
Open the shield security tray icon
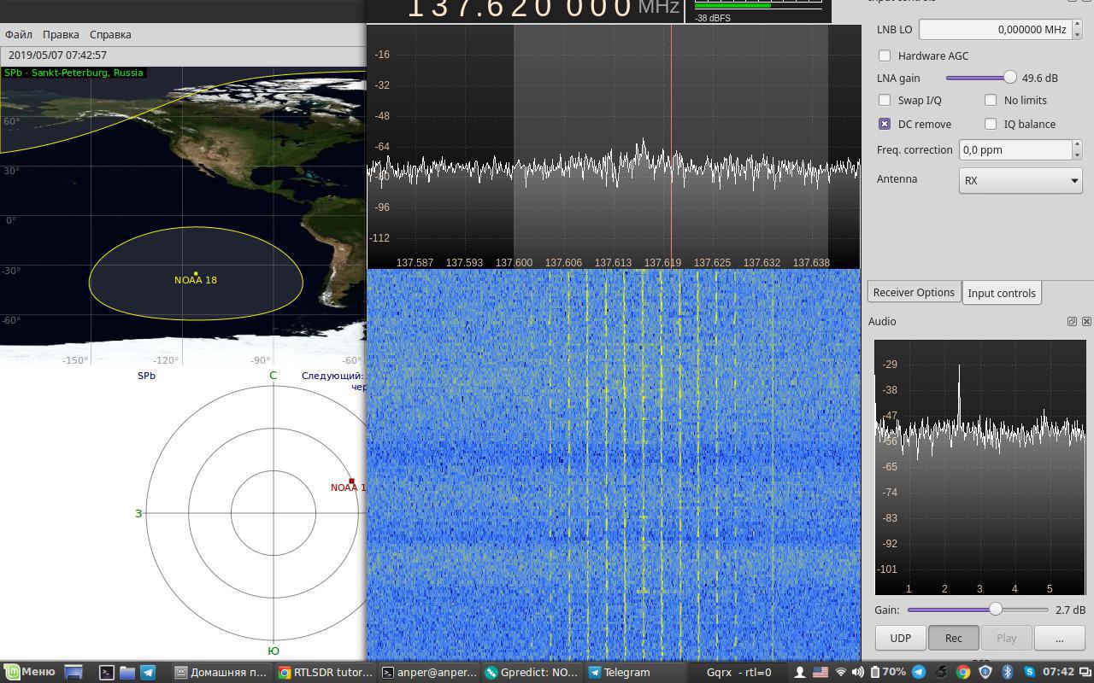[985, 673]
